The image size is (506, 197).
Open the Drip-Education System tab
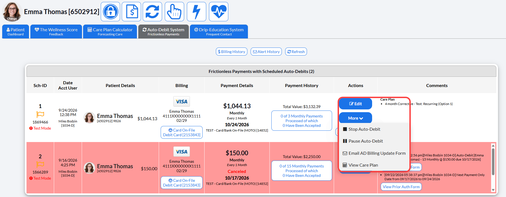(219, 31)
